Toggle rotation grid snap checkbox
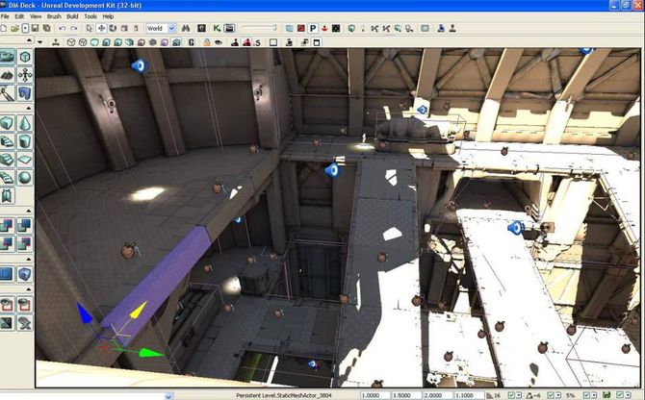Image resolution: width=645 pixels, height=400 pixels. (x=552, y=395)
